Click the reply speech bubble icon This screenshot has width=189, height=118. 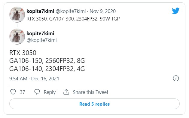tap(37, 92)
